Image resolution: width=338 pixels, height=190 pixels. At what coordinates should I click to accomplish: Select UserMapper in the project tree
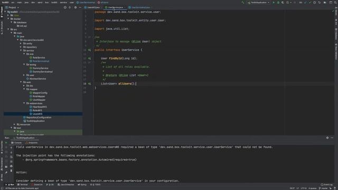[39, 100]
